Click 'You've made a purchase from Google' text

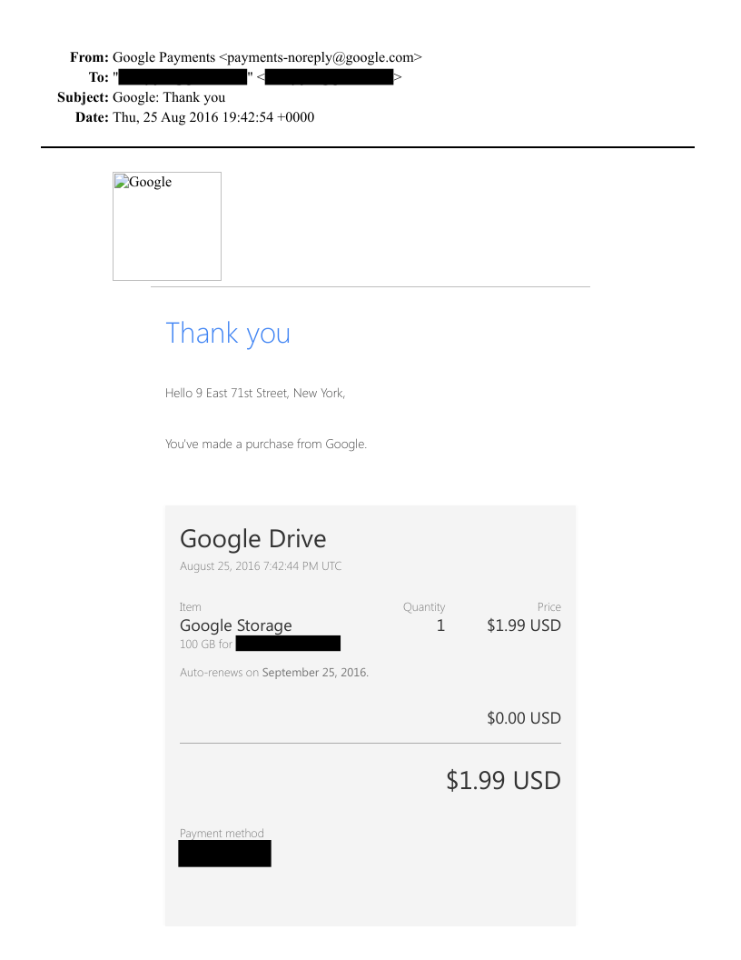(266, 445)
